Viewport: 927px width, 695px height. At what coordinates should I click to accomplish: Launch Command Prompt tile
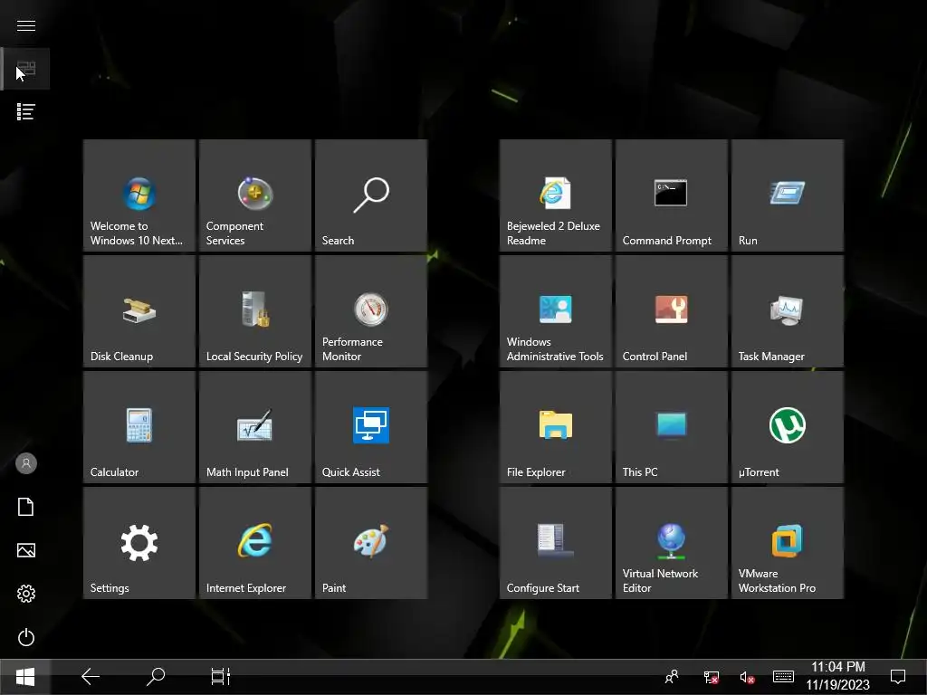(x=671, y=195)
